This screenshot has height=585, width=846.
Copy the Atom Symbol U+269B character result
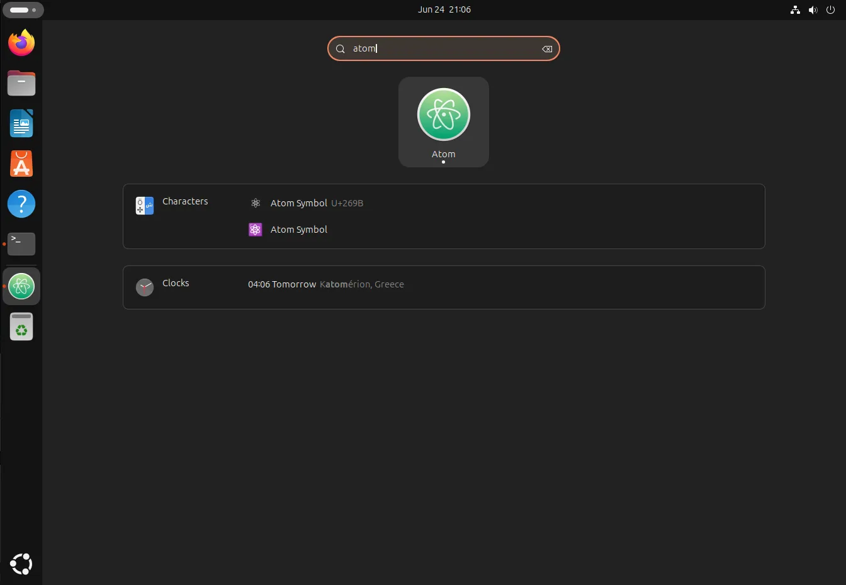pos(306,203)
